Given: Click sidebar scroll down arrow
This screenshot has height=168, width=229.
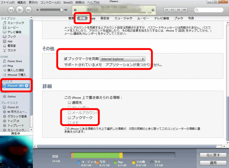Looking at the screenshot, I should click(x=31, y=130).
